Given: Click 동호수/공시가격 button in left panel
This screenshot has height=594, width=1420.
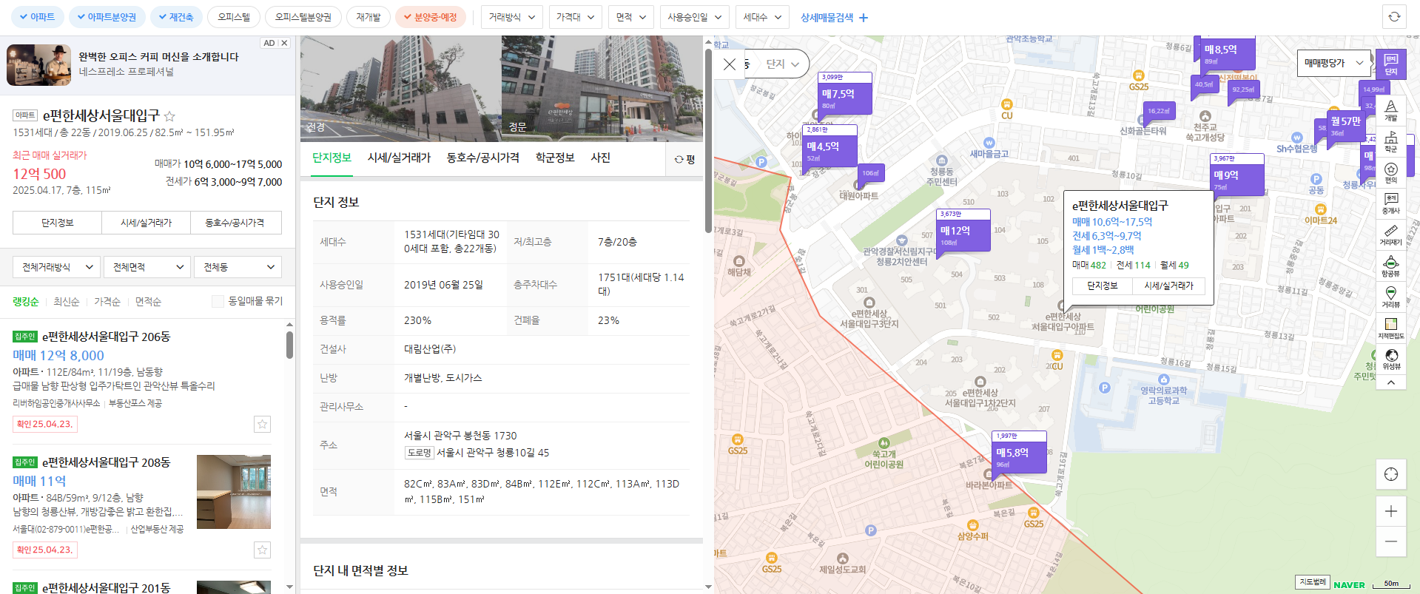Looking at the screenshot, I should click(235, 223).
